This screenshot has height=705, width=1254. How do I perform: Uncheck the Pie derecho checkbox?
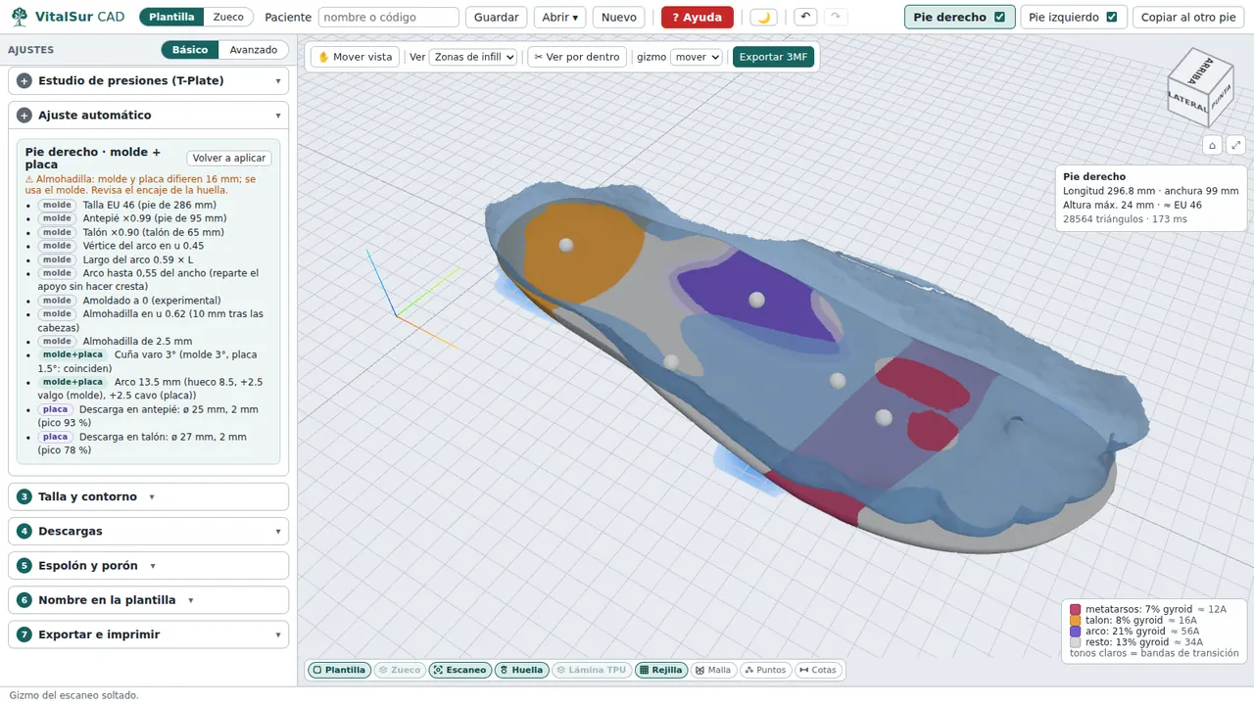pos(999,17)
